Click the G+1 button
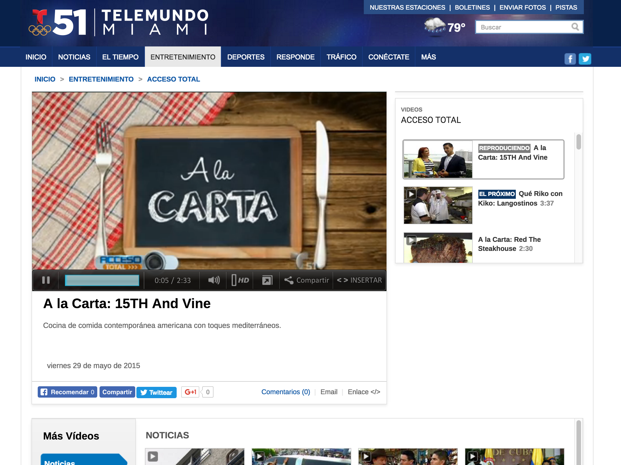621x465 pixels. pos(190,392)
